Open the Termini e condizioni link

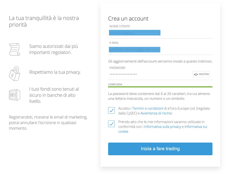[148, 108]
